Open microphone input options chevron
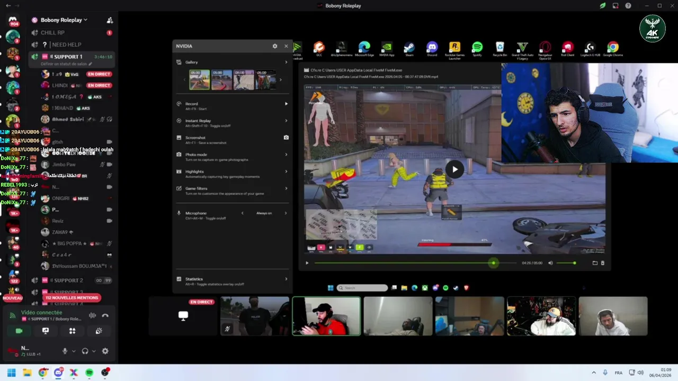The height and width of the screenshot is (381, 678). coord(73,351)
